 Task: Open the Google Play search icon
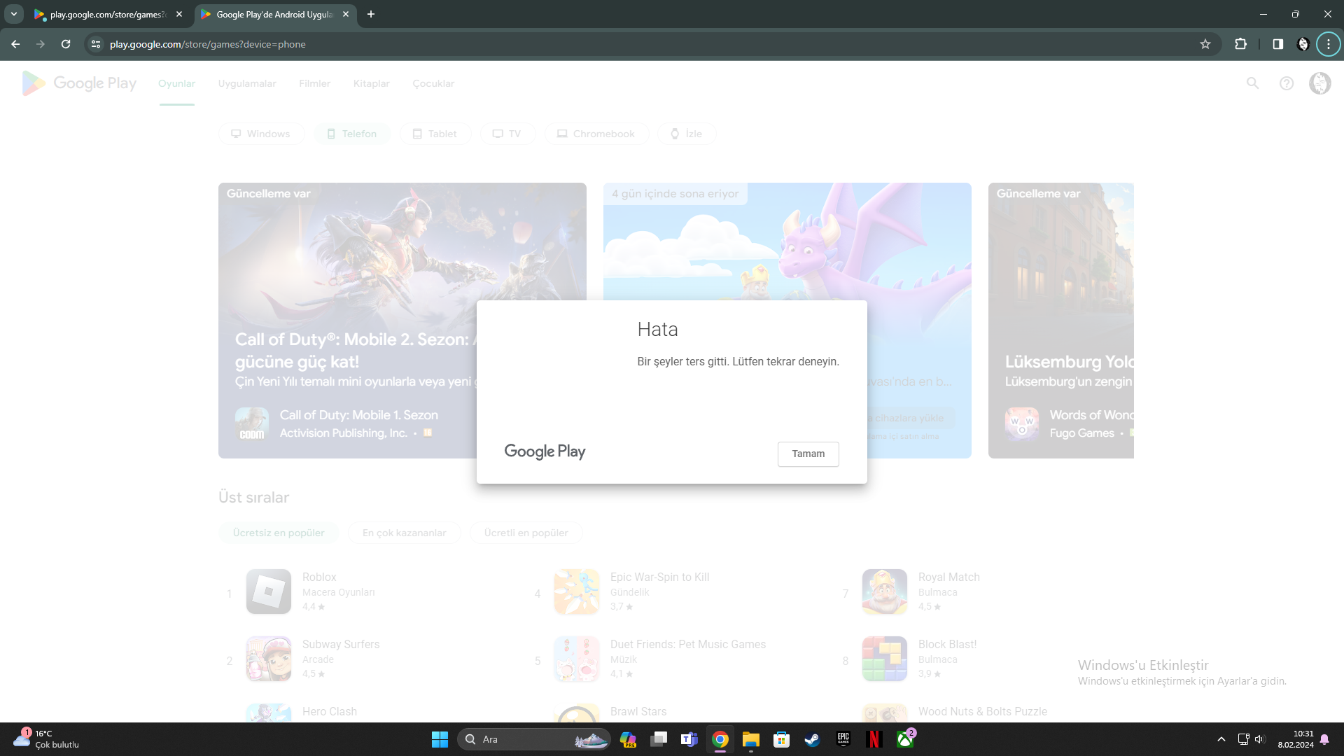[1252, 83]
